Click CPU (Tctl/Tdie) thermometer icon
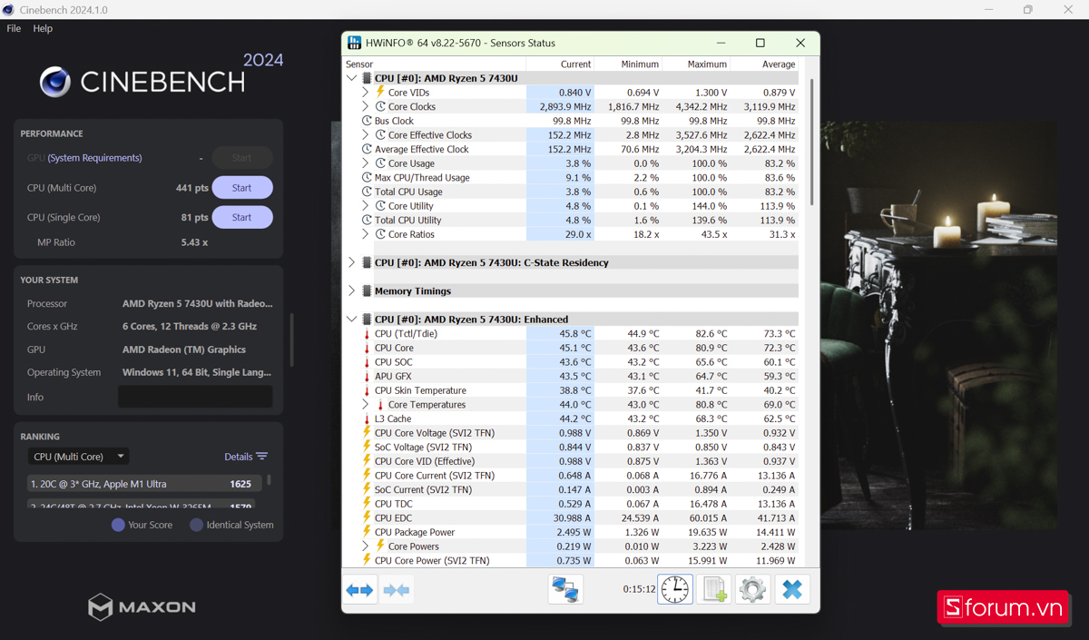This screenshot has height=640, width=1089. 367,334
